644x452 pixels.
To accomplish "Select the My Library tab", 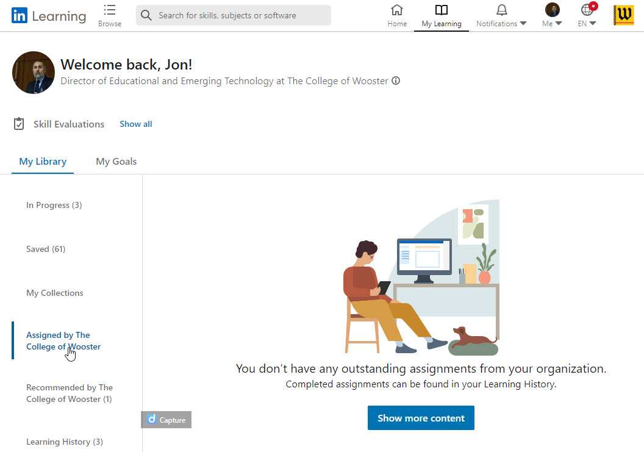I will (x=43, y=162).
